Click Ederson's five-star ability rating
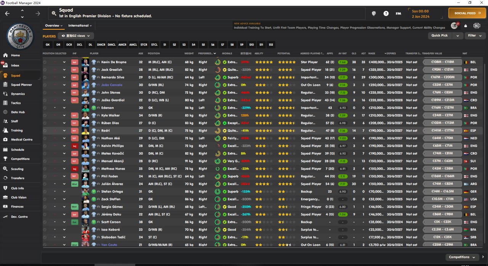Image resolution: width=488 pixels, height=266 pixels. 264,108
